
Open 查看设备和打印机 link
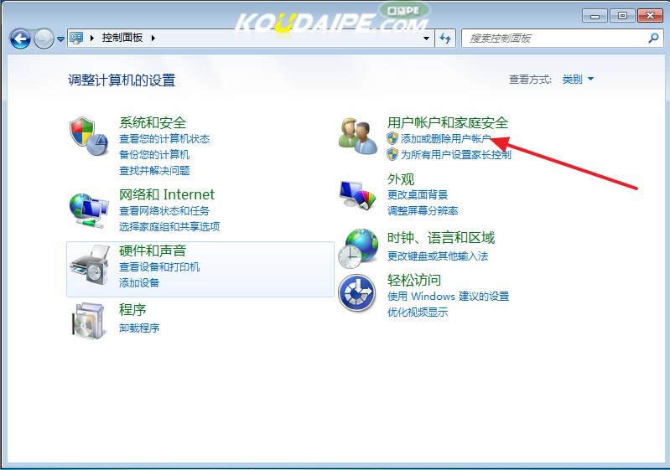pyautogui.click(x=159, y=267)
